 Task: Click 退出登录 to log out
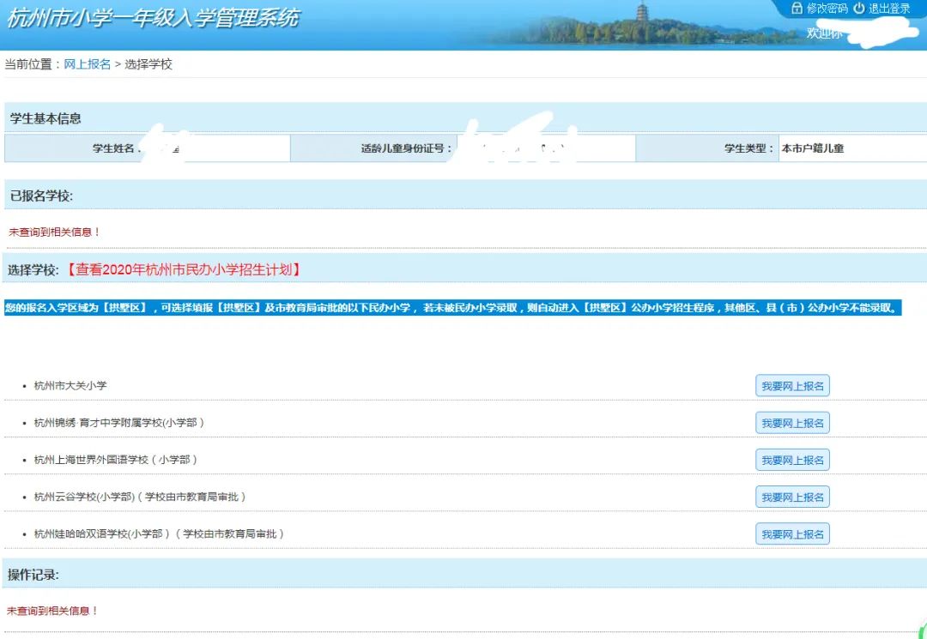pyautogui.click(x=889, y=9)
